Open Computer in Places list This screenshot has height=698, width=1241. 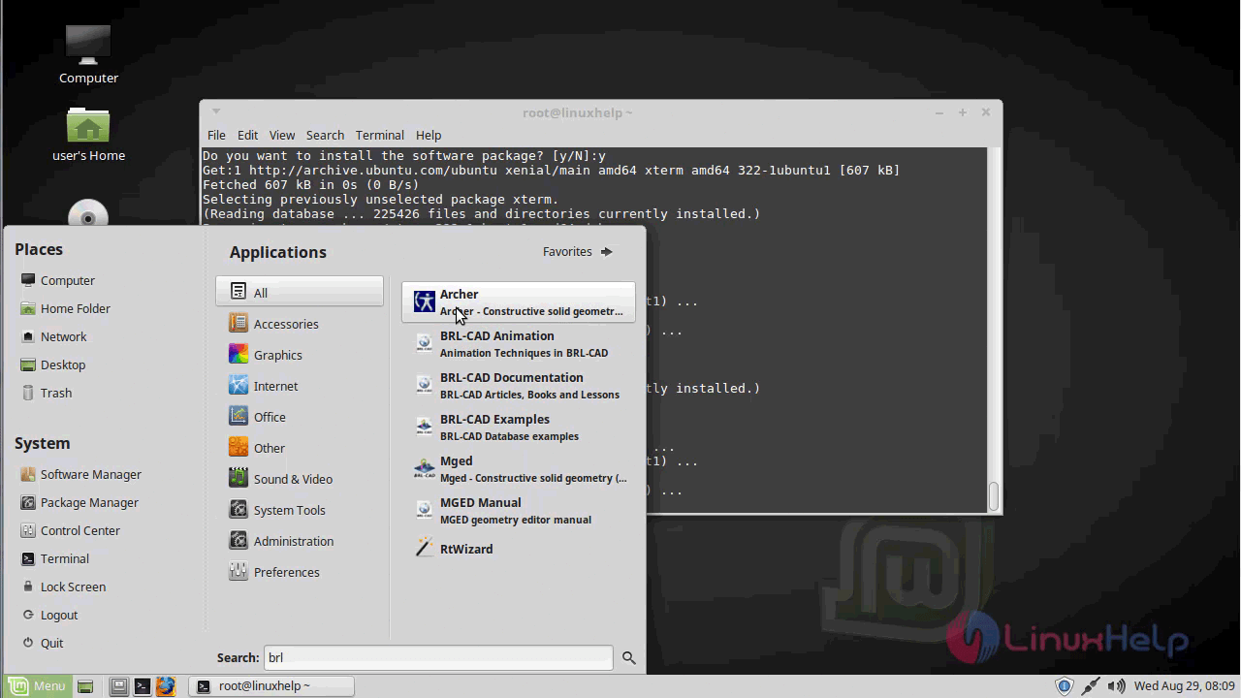click(58, 280)
